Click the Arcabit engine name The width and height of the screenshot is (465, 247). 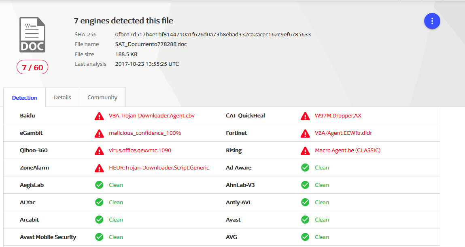click(x=30, y=220)
